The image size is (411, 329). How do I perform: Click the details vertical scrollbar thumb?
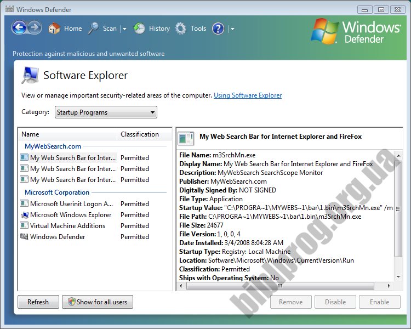398,208
